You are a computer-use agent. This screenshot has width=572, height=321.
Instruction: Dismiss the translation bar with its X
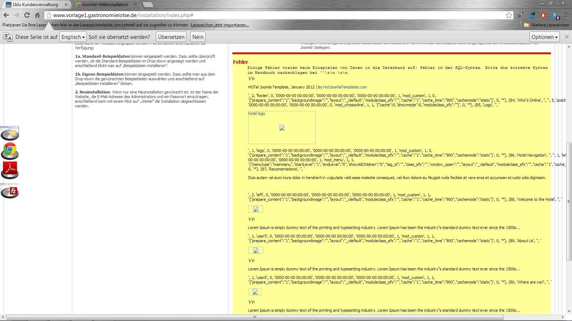[567, 37]
